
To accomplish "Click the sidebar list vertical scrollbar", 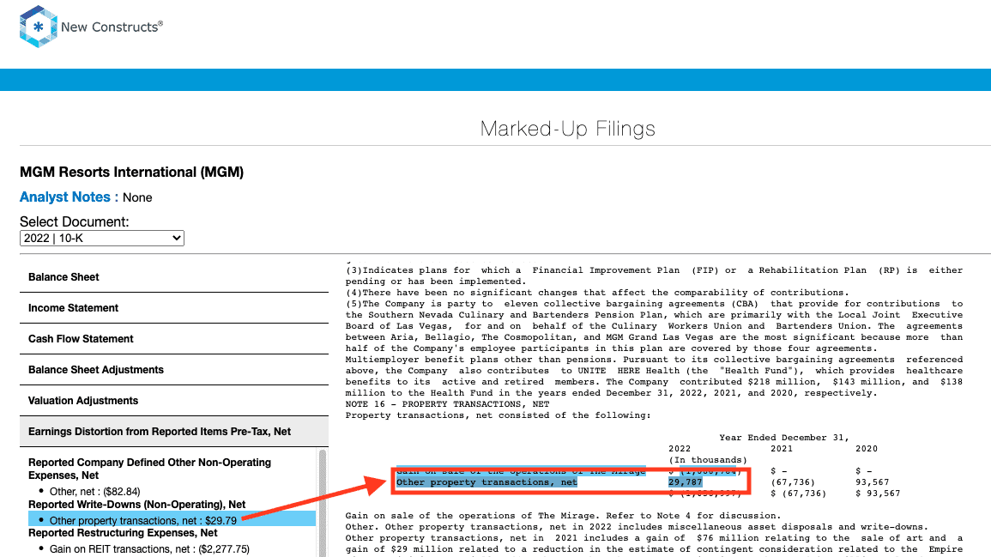I will tap(323, 503).
